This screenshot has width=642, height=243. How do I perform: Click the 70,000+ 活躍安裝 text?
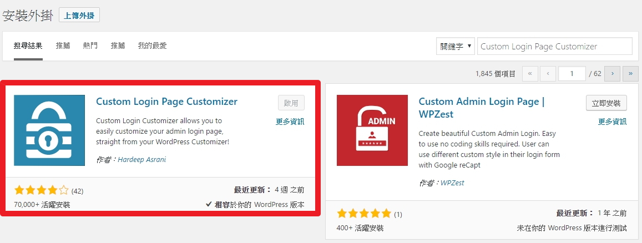(42, 205)
